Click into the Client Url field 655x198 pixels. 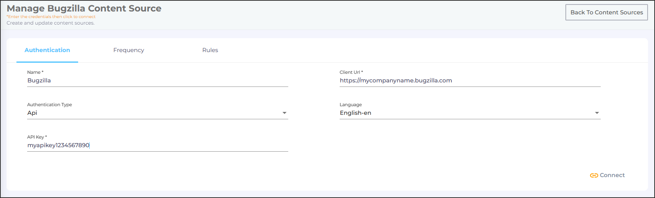[x=470, y=81]
